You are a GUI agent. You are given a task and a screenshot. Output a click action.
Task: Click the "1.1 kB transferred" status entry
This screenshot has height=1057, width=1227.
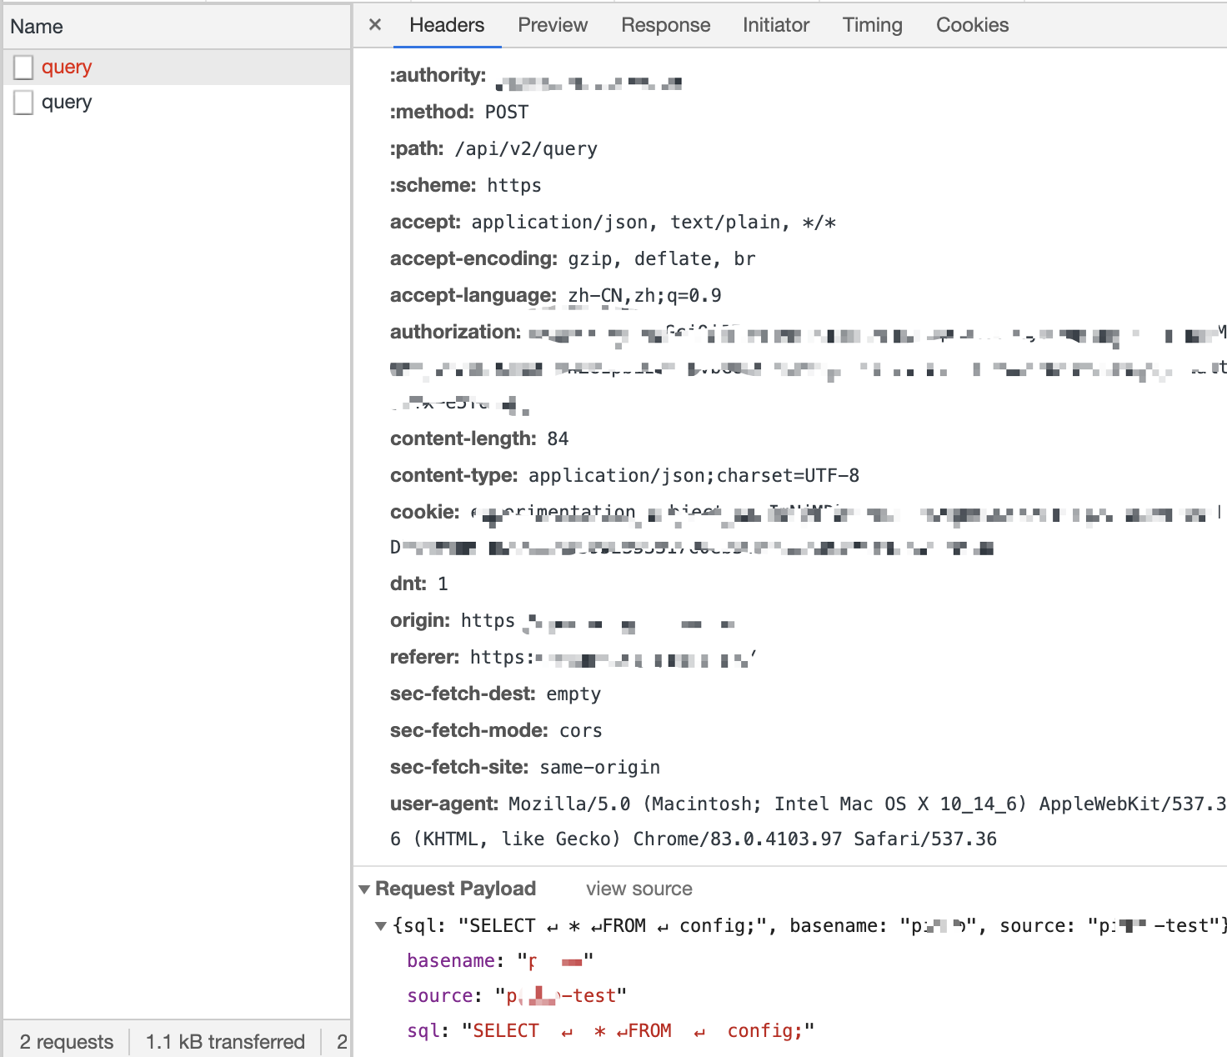pos(225,1042)
